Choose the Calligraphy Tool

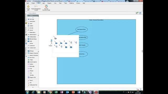pos(33,85)
